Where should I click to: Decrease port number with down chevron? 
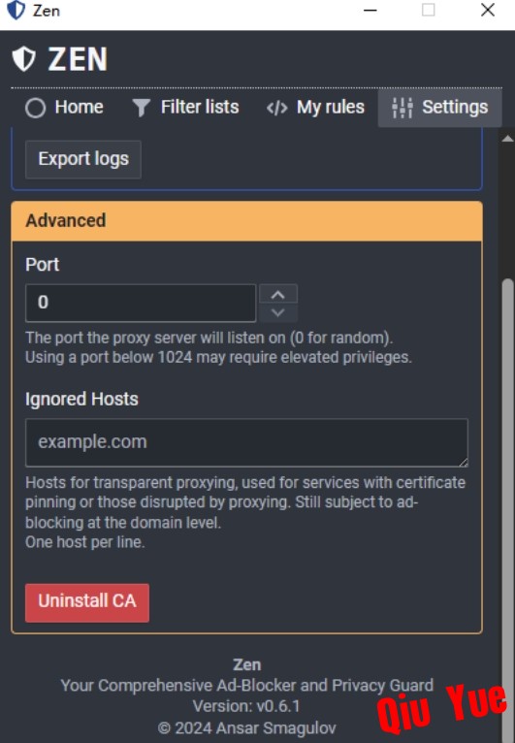278,312
